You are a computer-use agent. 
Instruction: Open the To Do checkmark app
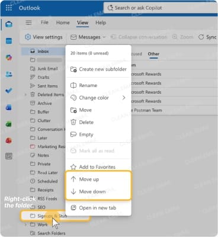[9, 91]
